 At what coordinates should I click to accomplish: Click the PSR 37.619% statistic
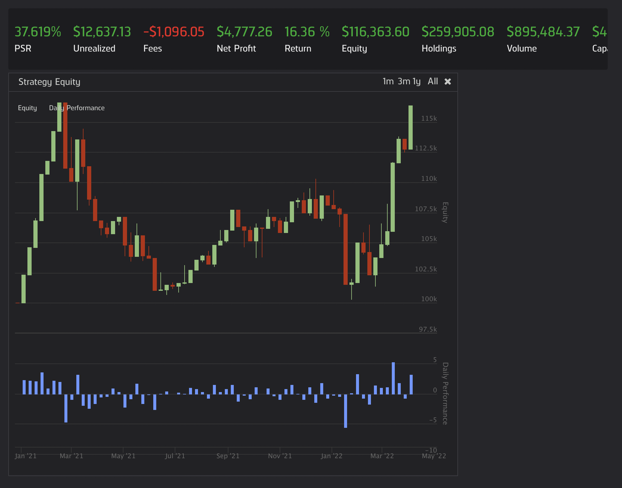(x=38, y=32)
